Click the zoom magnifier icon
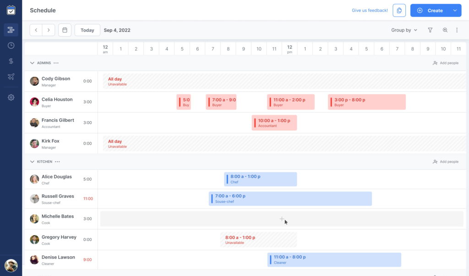 445,30
